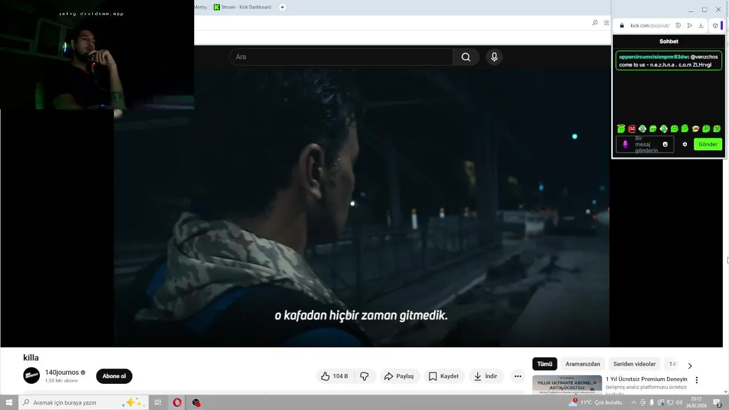Select the Seriden videolar filter chip
Screen dimensions: 729x410
(634, 364)
